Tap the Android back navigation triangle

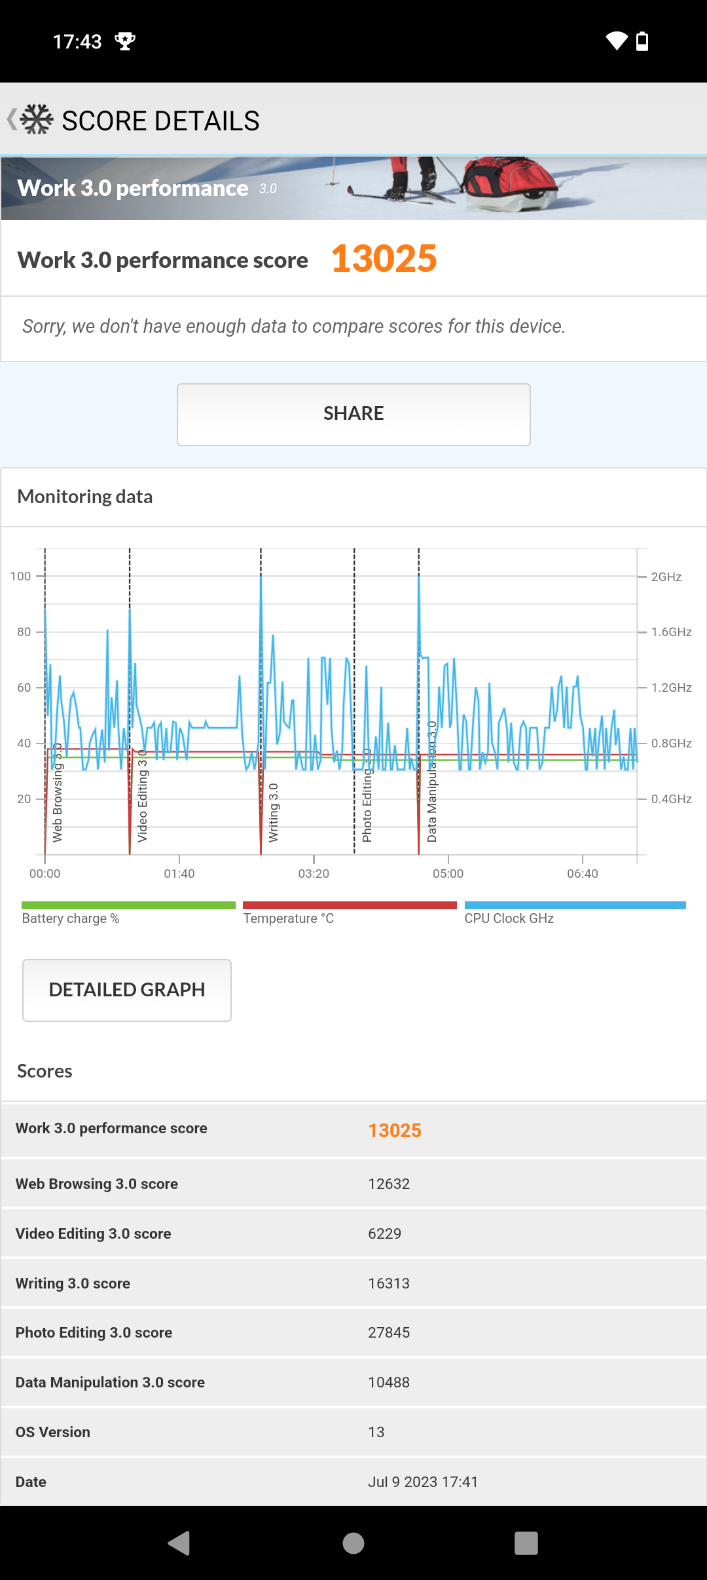coord(179,1543)
